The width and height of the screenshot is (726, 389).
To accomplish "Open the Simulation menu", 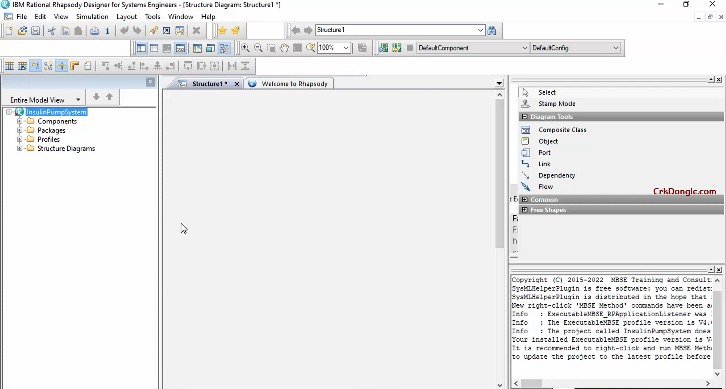I will pos(92,17).
